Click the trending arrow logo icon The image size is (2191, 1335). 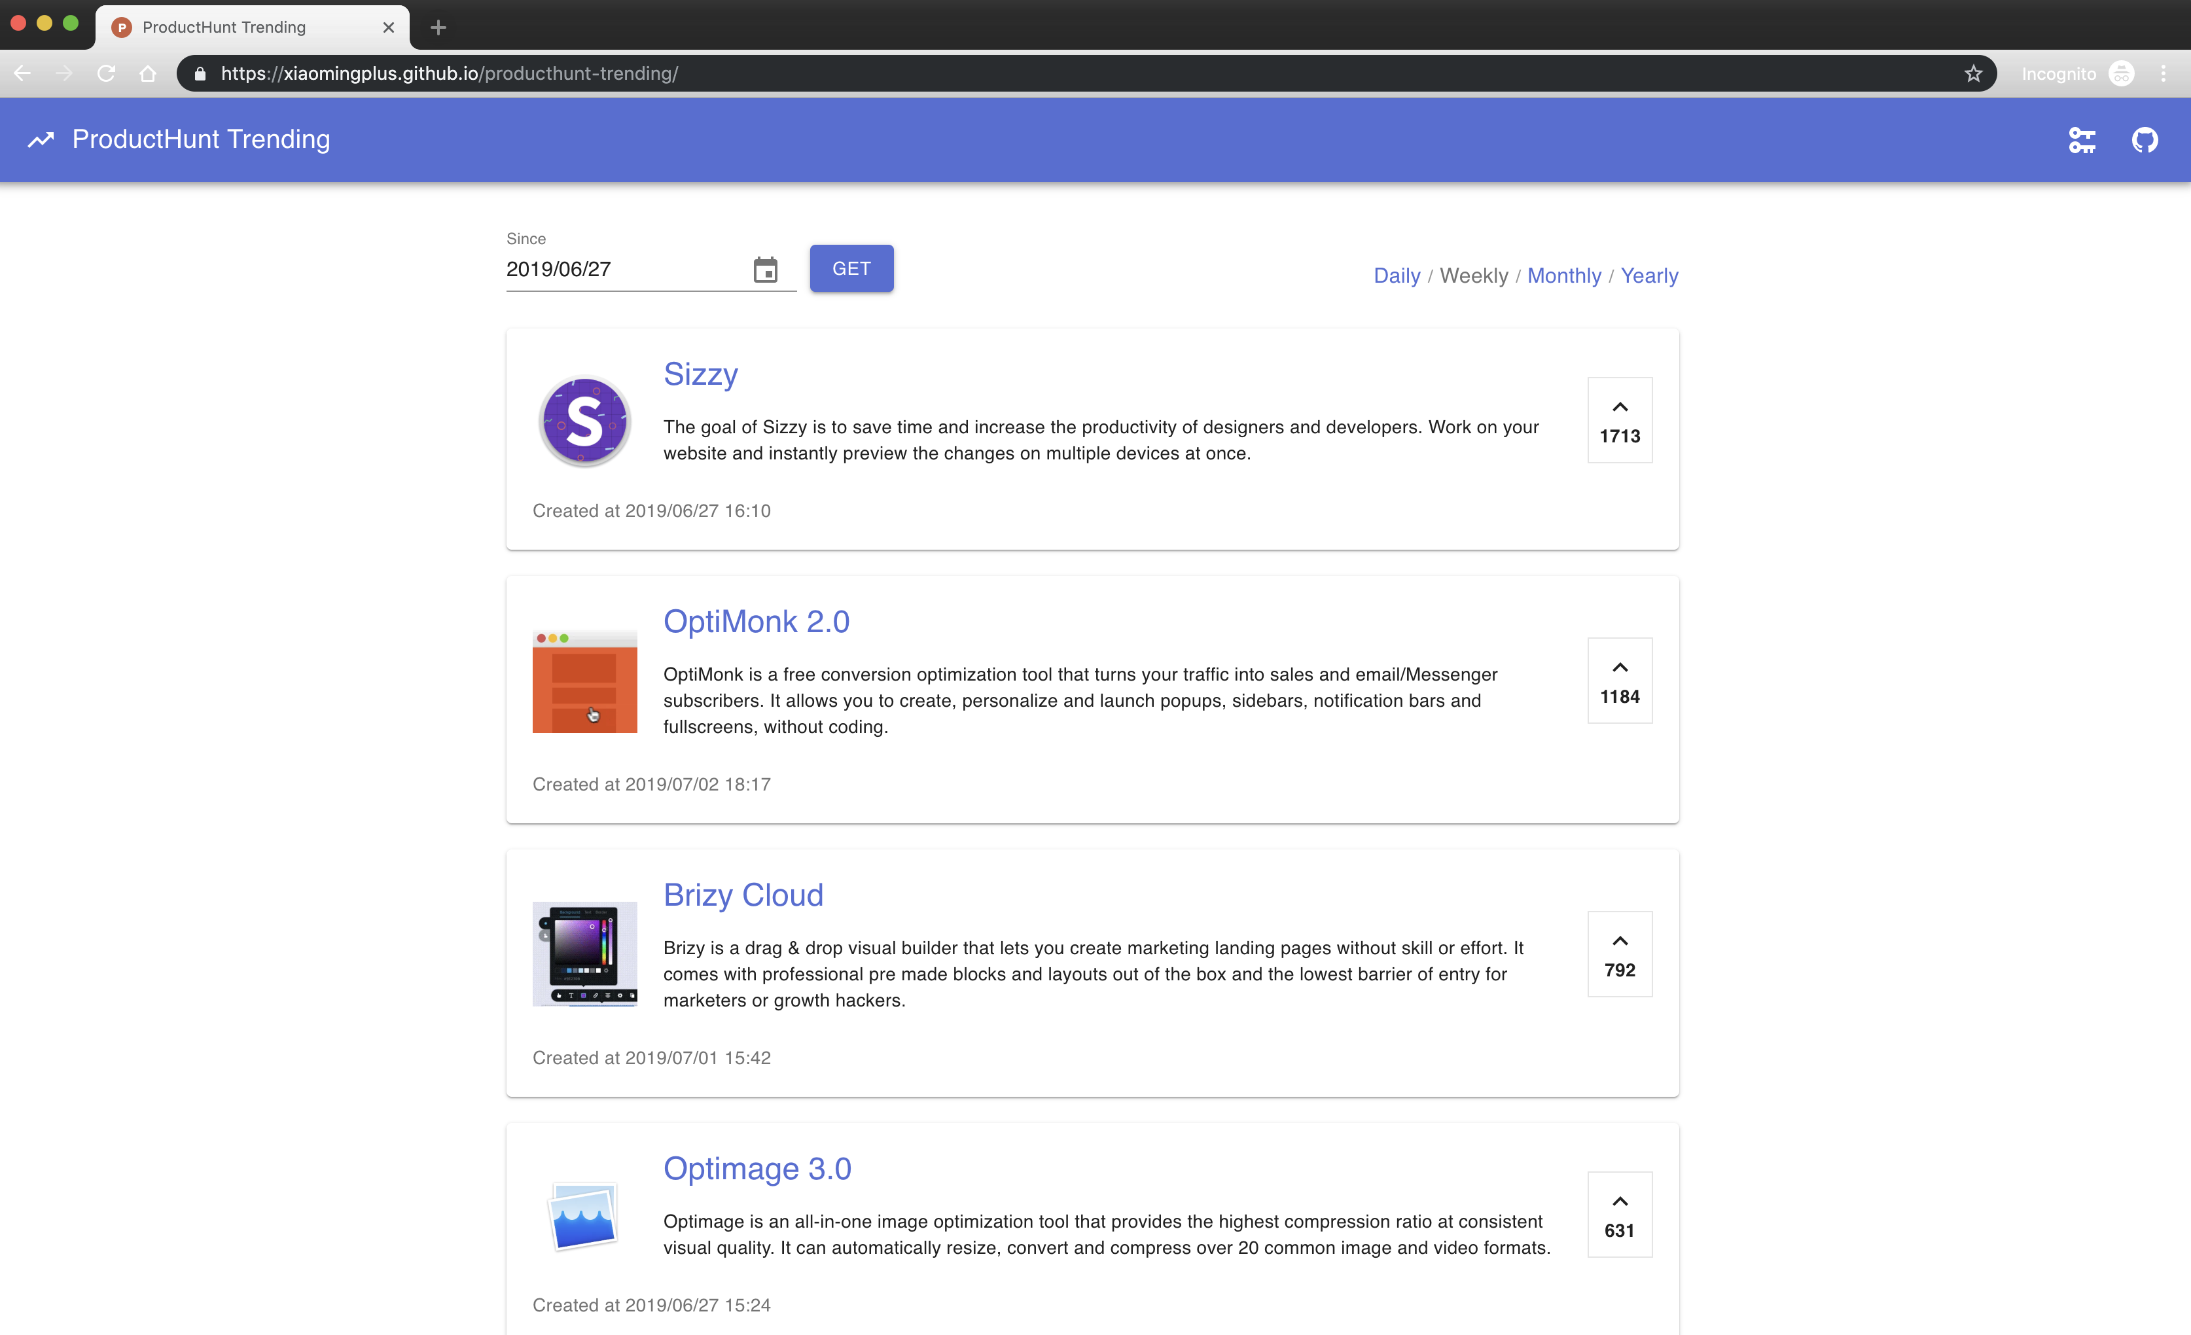coord(41,139)
